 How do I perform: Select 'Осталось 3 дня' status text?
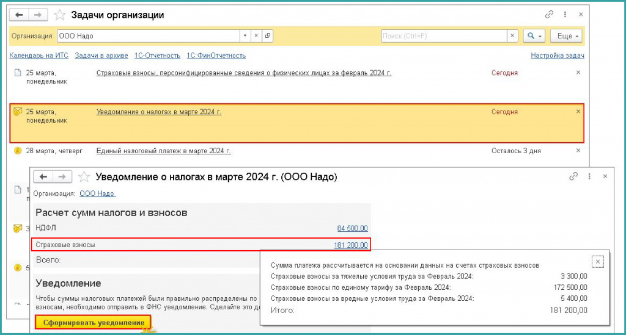(516, 151)
